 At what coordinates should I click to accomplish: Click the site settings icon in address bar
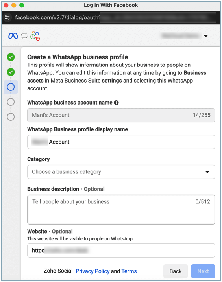coord(7,17)
